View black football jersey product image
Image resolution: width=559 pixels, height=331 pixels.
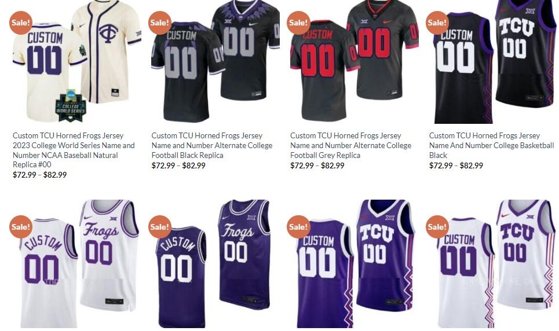(215, 62)
